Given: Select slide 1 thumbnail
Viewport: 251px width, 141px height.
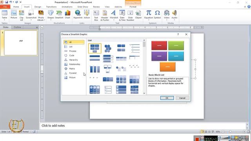Looking at the screenshot, I should 21,43.
